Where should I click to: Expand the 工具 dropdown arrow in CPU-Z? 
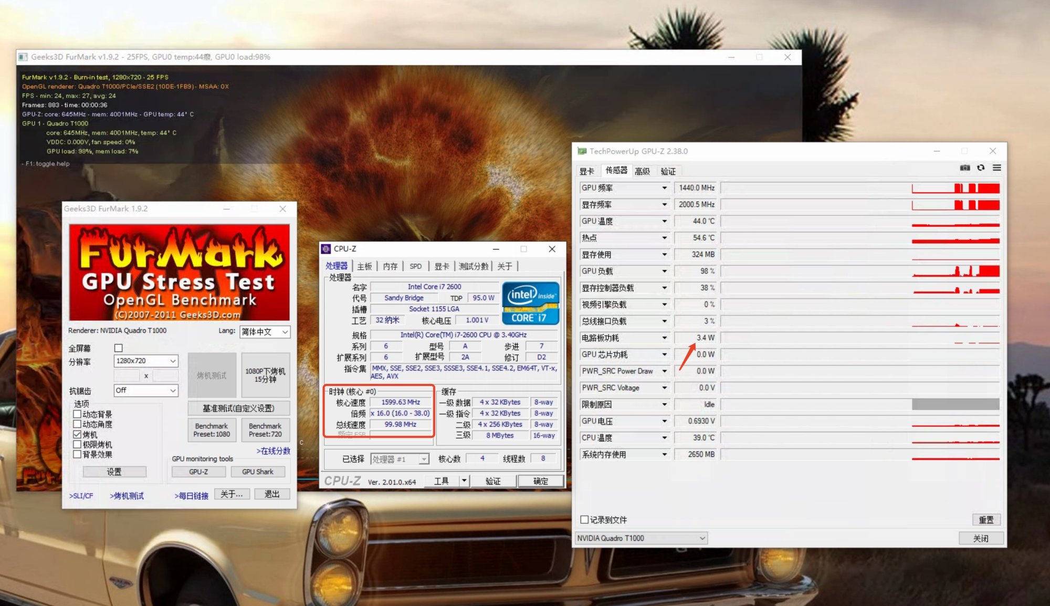[464, 480]
